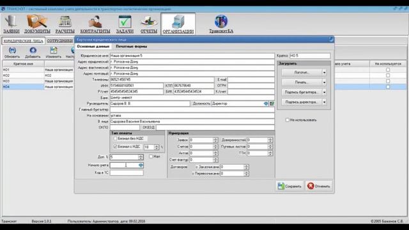
Task: Expand the Подпись бухгалтера dropdown arrow
Action: click(x=324, y=92)
